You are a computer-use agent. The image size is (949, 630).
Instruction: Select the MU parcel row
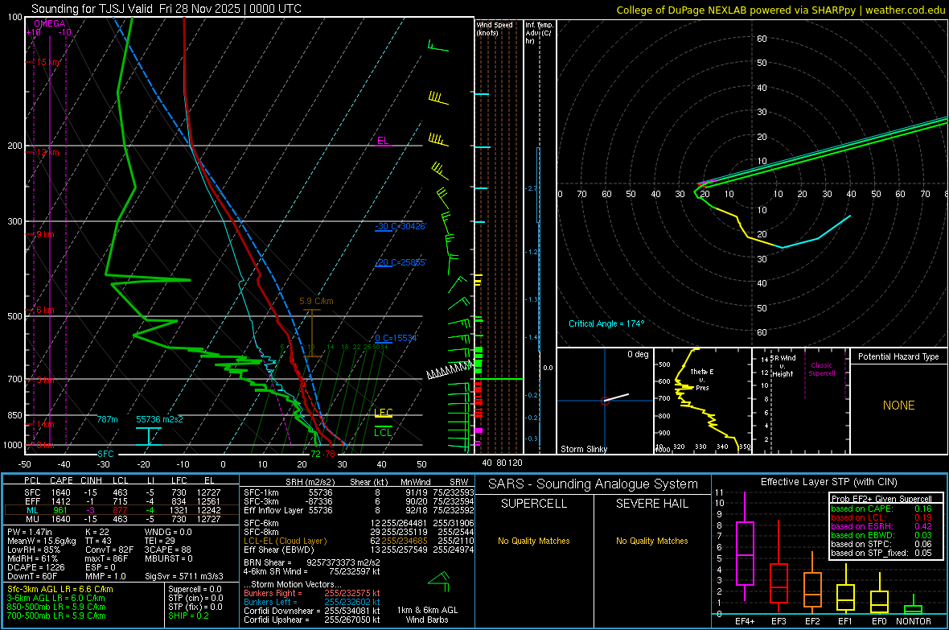(x=121, y=518)
